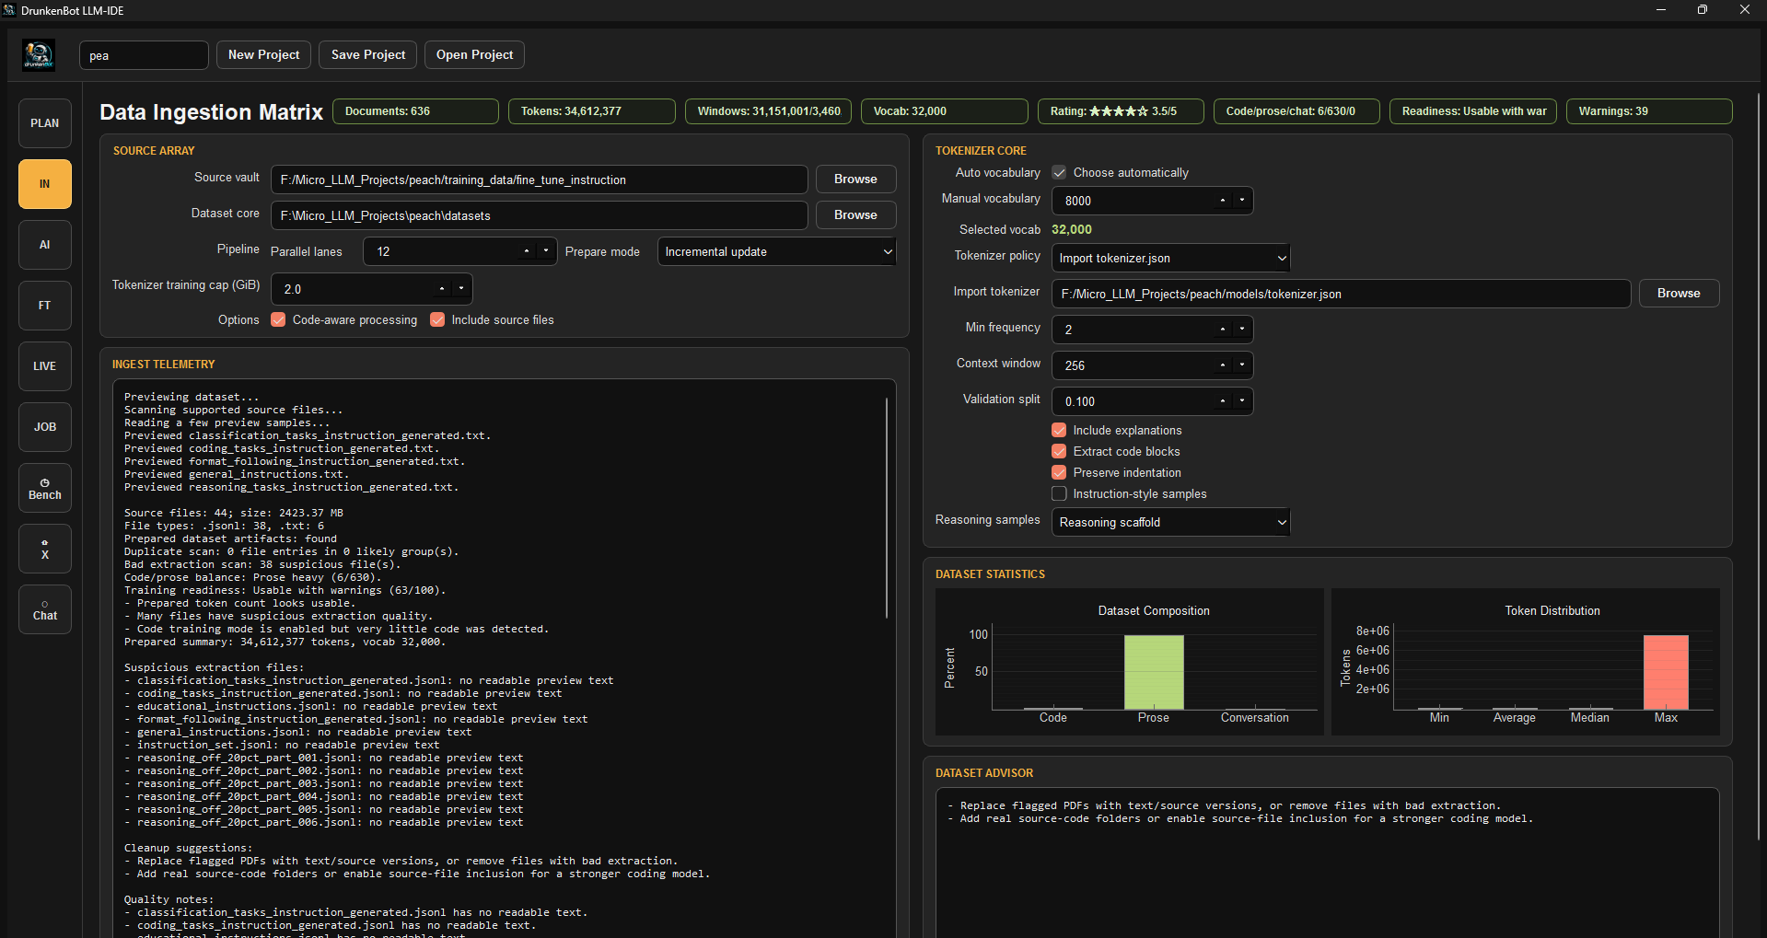Click the Source vault path field
This screenshot has width=1767, height=938.
(539, 179)
